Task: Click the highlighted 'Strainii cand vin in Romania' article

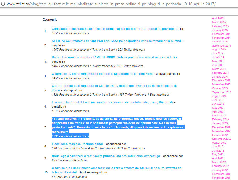Action: click(x=117, y=123)
